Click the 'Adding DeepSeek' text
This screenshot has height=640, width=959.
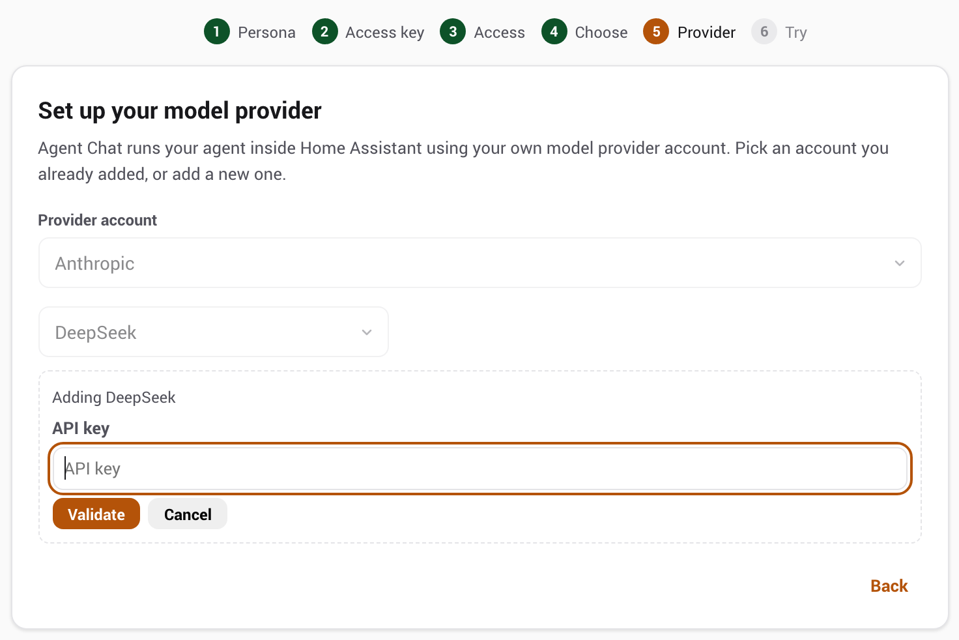(114, 398)
